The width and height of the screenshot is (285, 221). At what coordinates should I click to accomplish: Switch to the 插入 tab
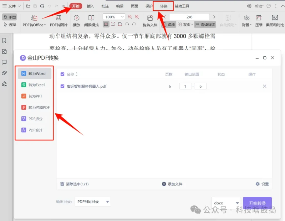coord(90,6)
